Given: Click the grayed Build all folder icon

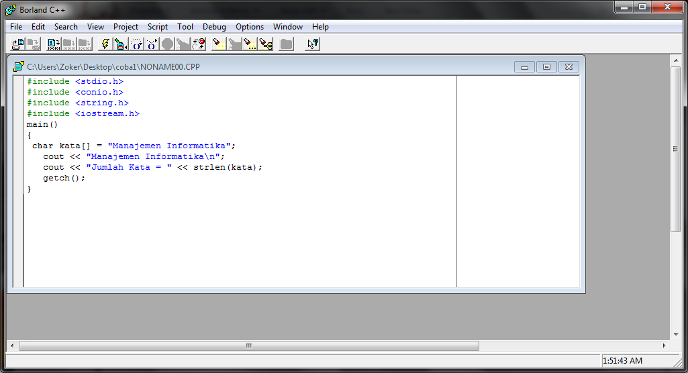Looking at the screenshot, I should [x=85, y=44].
